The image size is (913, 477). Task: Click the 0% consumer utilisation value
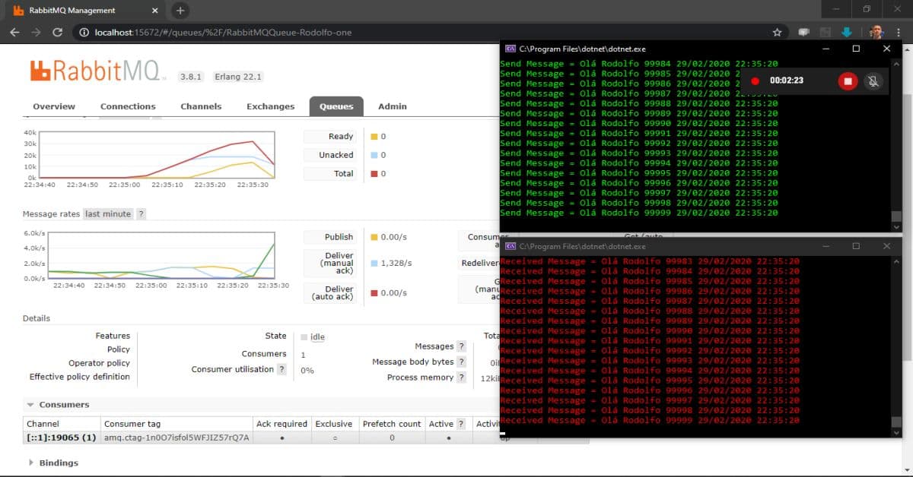point(307,371)
